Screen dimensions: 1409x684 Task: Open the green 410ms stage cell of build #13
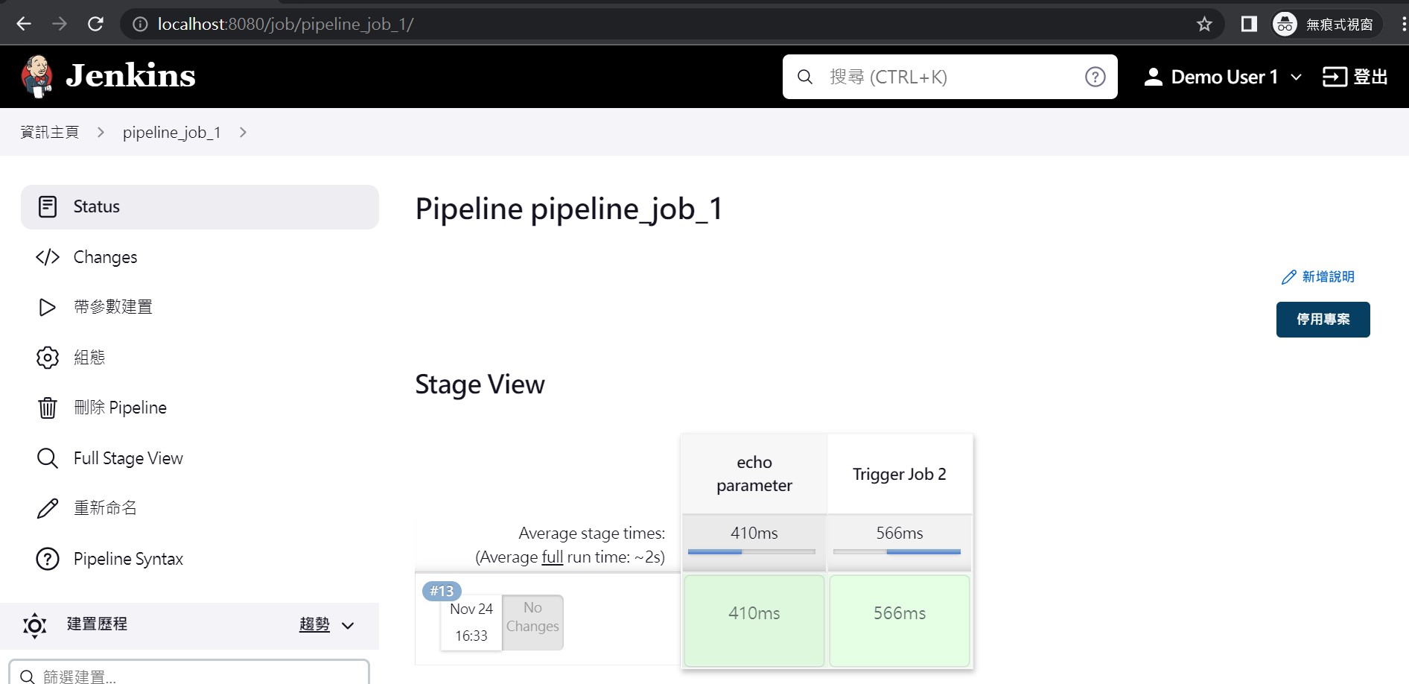754,620
